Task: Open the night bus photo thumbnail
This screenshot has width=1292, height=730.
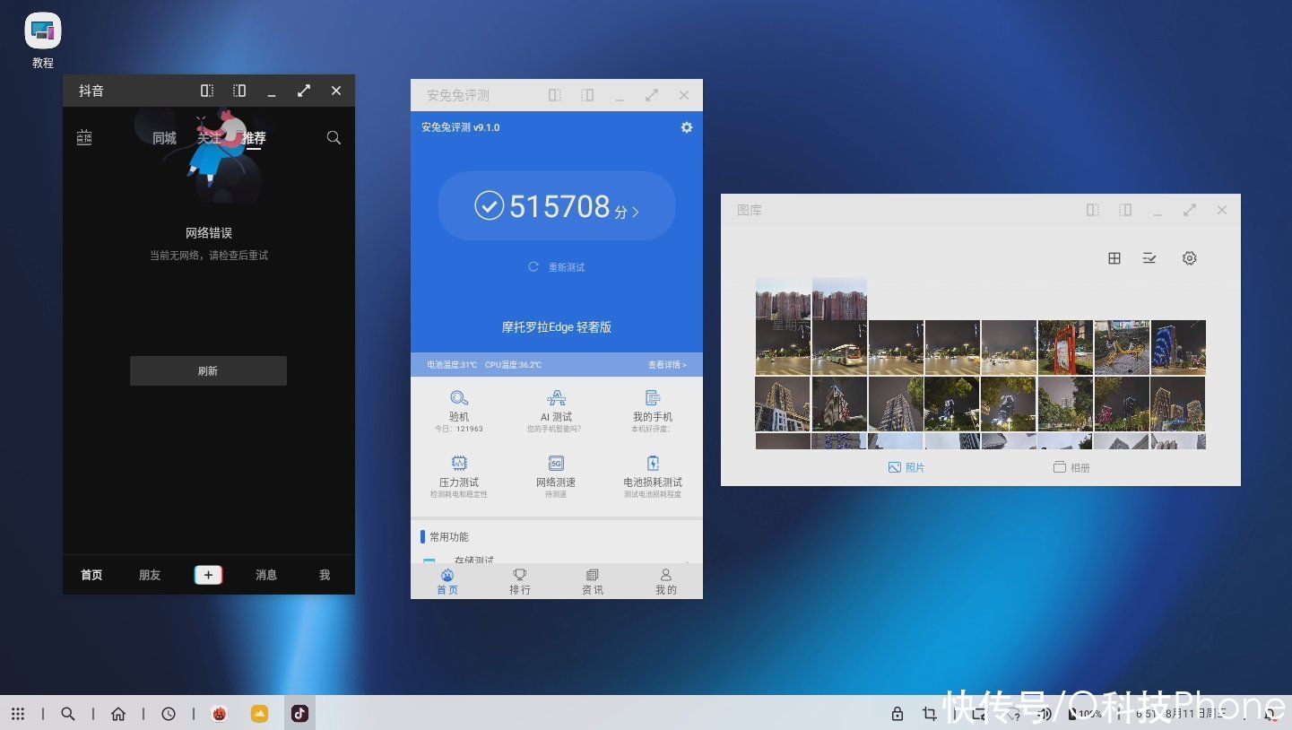Action: click(839, 347)
